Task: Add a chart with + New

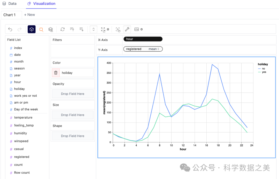Action: 29,15
